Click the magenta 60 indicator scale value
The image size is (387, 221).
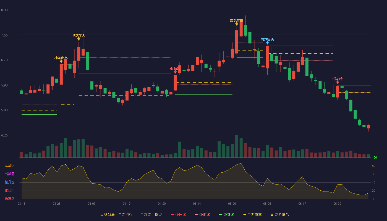tap(373, 174)
